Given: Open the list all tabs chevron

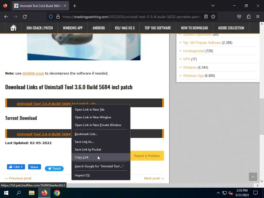Looking at the screenshot, I should coord(213,6).
